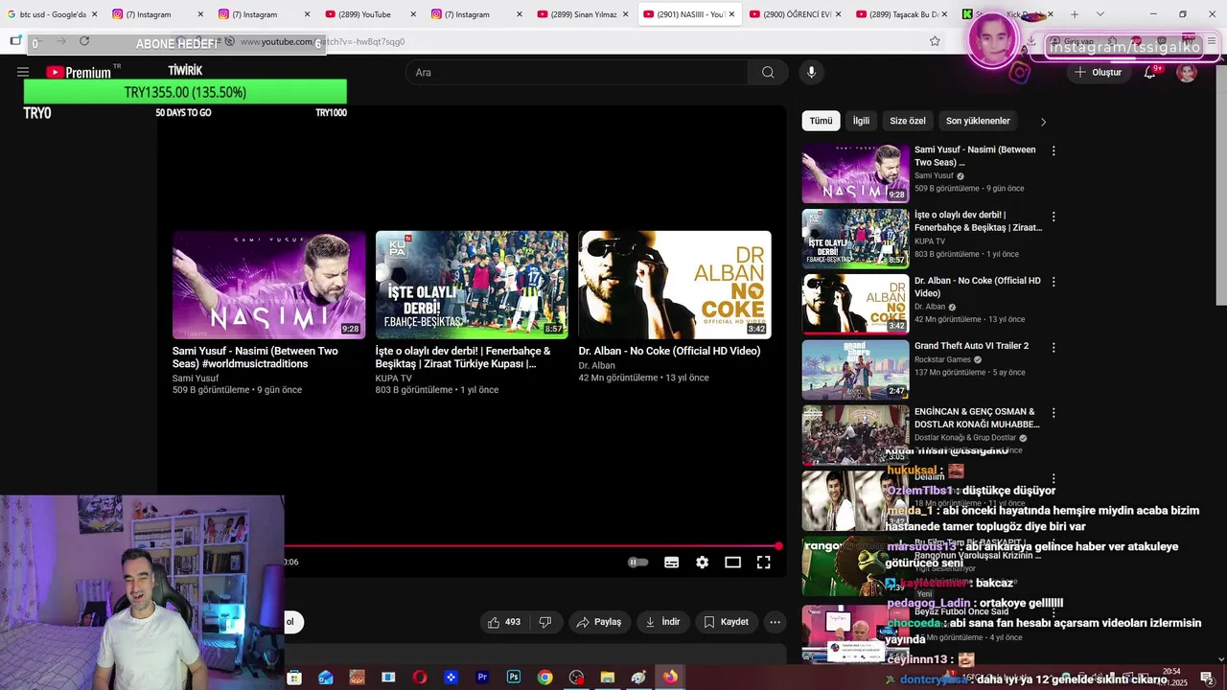Toggle subtitles in the video player
The width and height of the screenshot is (1227, 690).
point(671,563)
